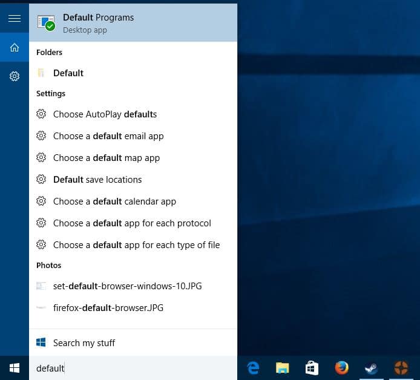Click the Windows Start button

pos(15,368)
